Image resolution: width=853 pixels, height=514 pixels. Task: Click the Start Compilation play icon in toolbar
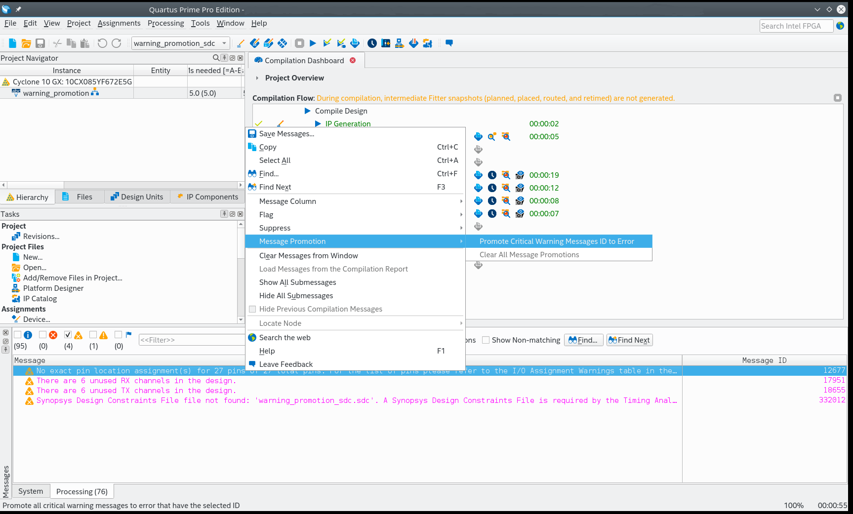[x=313, y=43]
